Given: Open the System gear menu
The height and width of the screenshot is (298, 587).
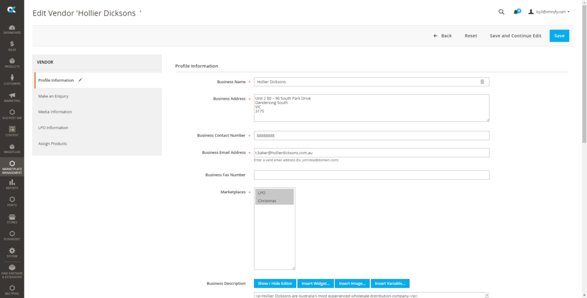Looking at the screenshot, I should coord(12,252).
